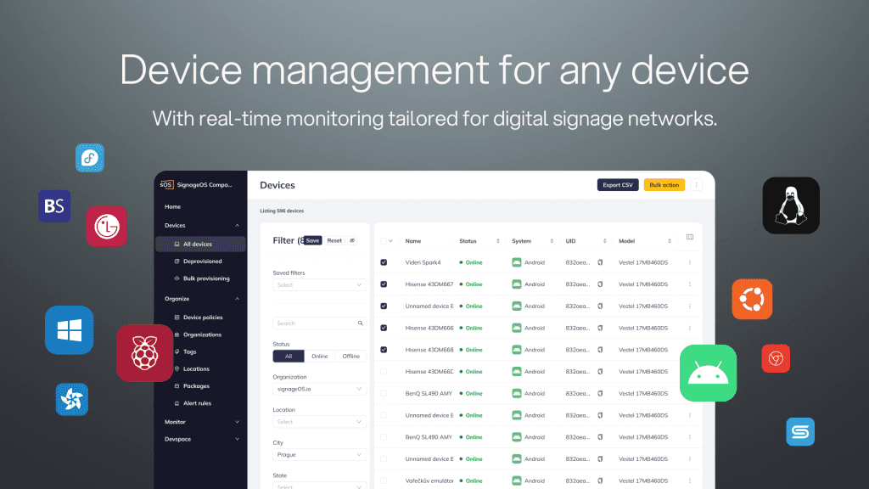Copy the UID of Hisense 43DM667
The height and width of the screenshot is (489, 869).
[x=600, y=284]
